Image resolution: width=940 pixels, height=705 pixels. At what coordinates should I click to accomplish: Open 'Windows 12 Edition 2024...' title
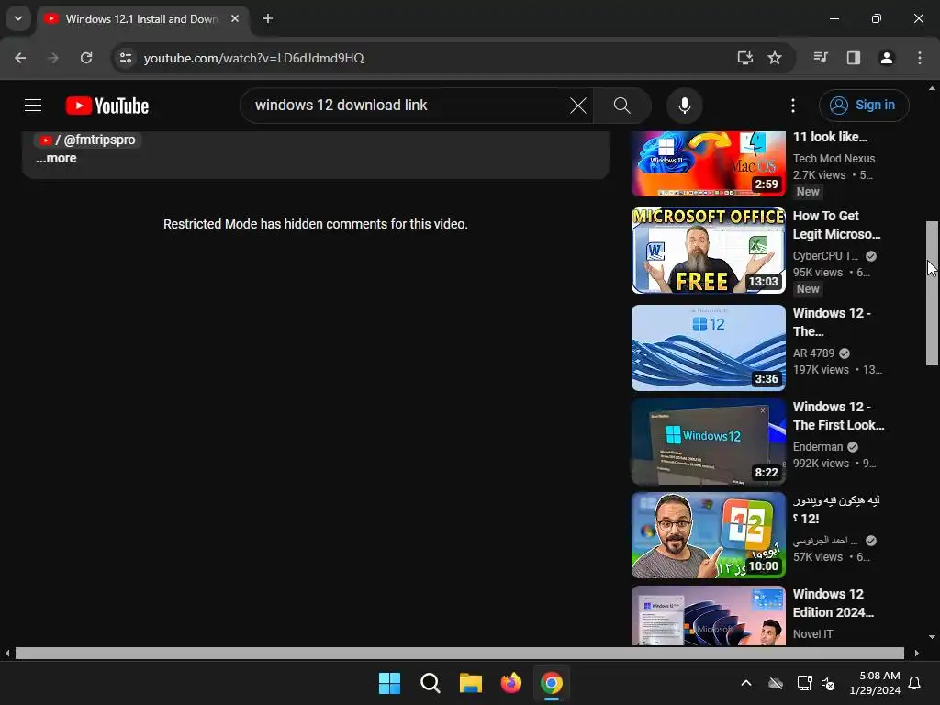click(834, 603)
